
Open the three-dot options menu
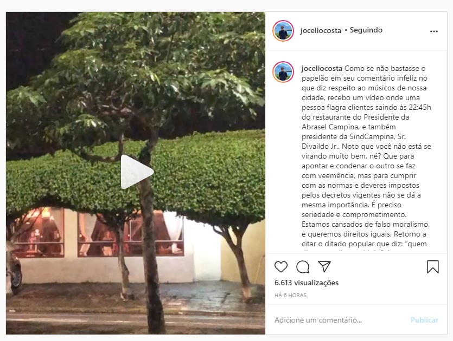point(433,31)
